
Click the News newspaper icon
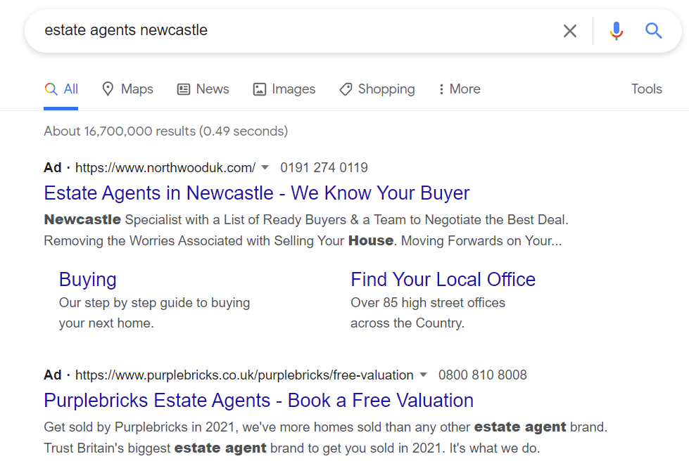[x=183, y=89]
